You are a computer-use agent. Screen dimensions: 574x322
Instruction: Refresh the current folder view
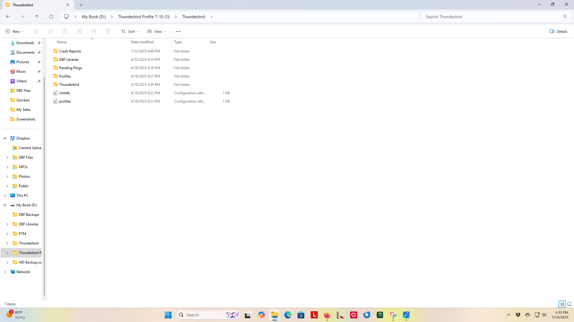pos(51,17)
